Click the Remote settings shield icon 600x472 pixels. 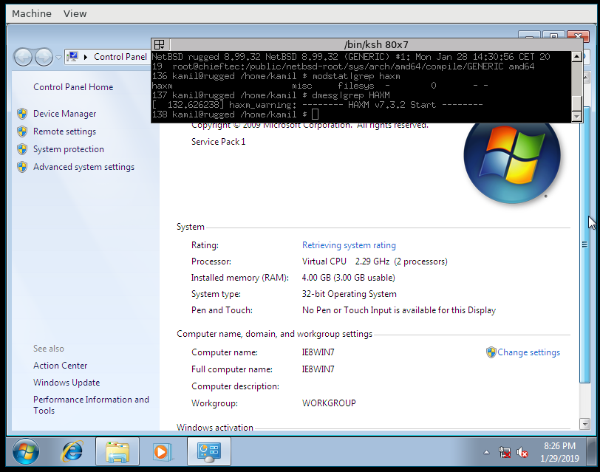click(x=22, y=131)
